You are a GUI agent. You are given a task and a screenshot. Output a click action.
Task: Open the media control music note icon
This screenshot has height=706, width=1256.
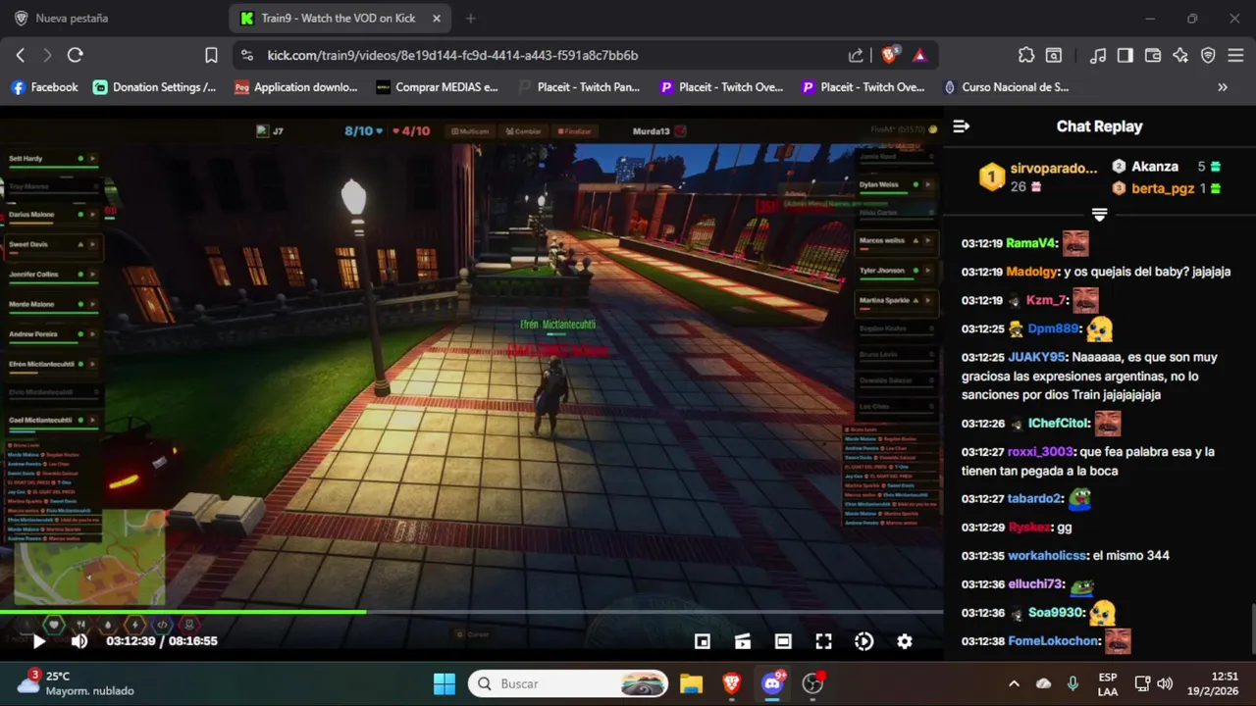coord(1099,56)
